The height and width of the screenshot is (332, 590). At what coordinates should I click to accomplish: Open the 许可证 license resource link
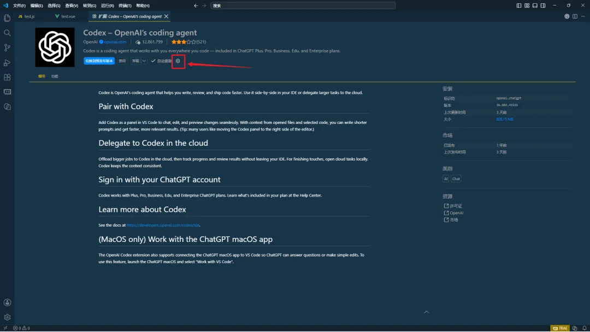tap(453, 206)
